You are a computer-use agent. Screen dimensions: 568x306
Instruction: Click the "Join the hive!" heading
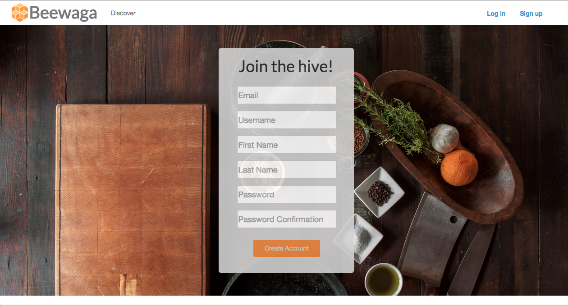(x=286, y=66)
